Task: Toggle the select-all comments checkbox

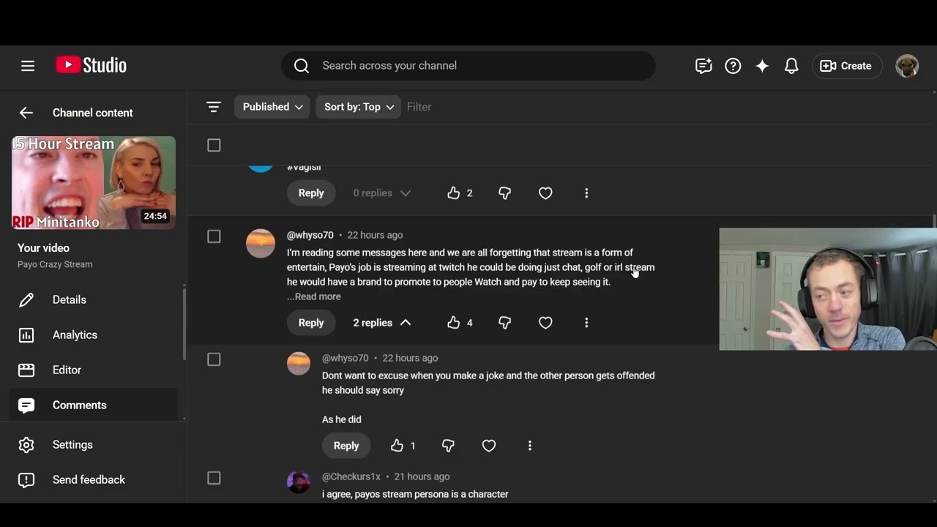Action: (214, 146)
